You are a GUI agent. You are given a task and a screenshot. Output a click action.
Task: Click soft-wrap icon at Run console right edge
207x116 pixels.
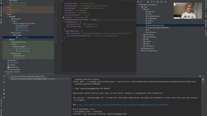[x=203, y=80]
